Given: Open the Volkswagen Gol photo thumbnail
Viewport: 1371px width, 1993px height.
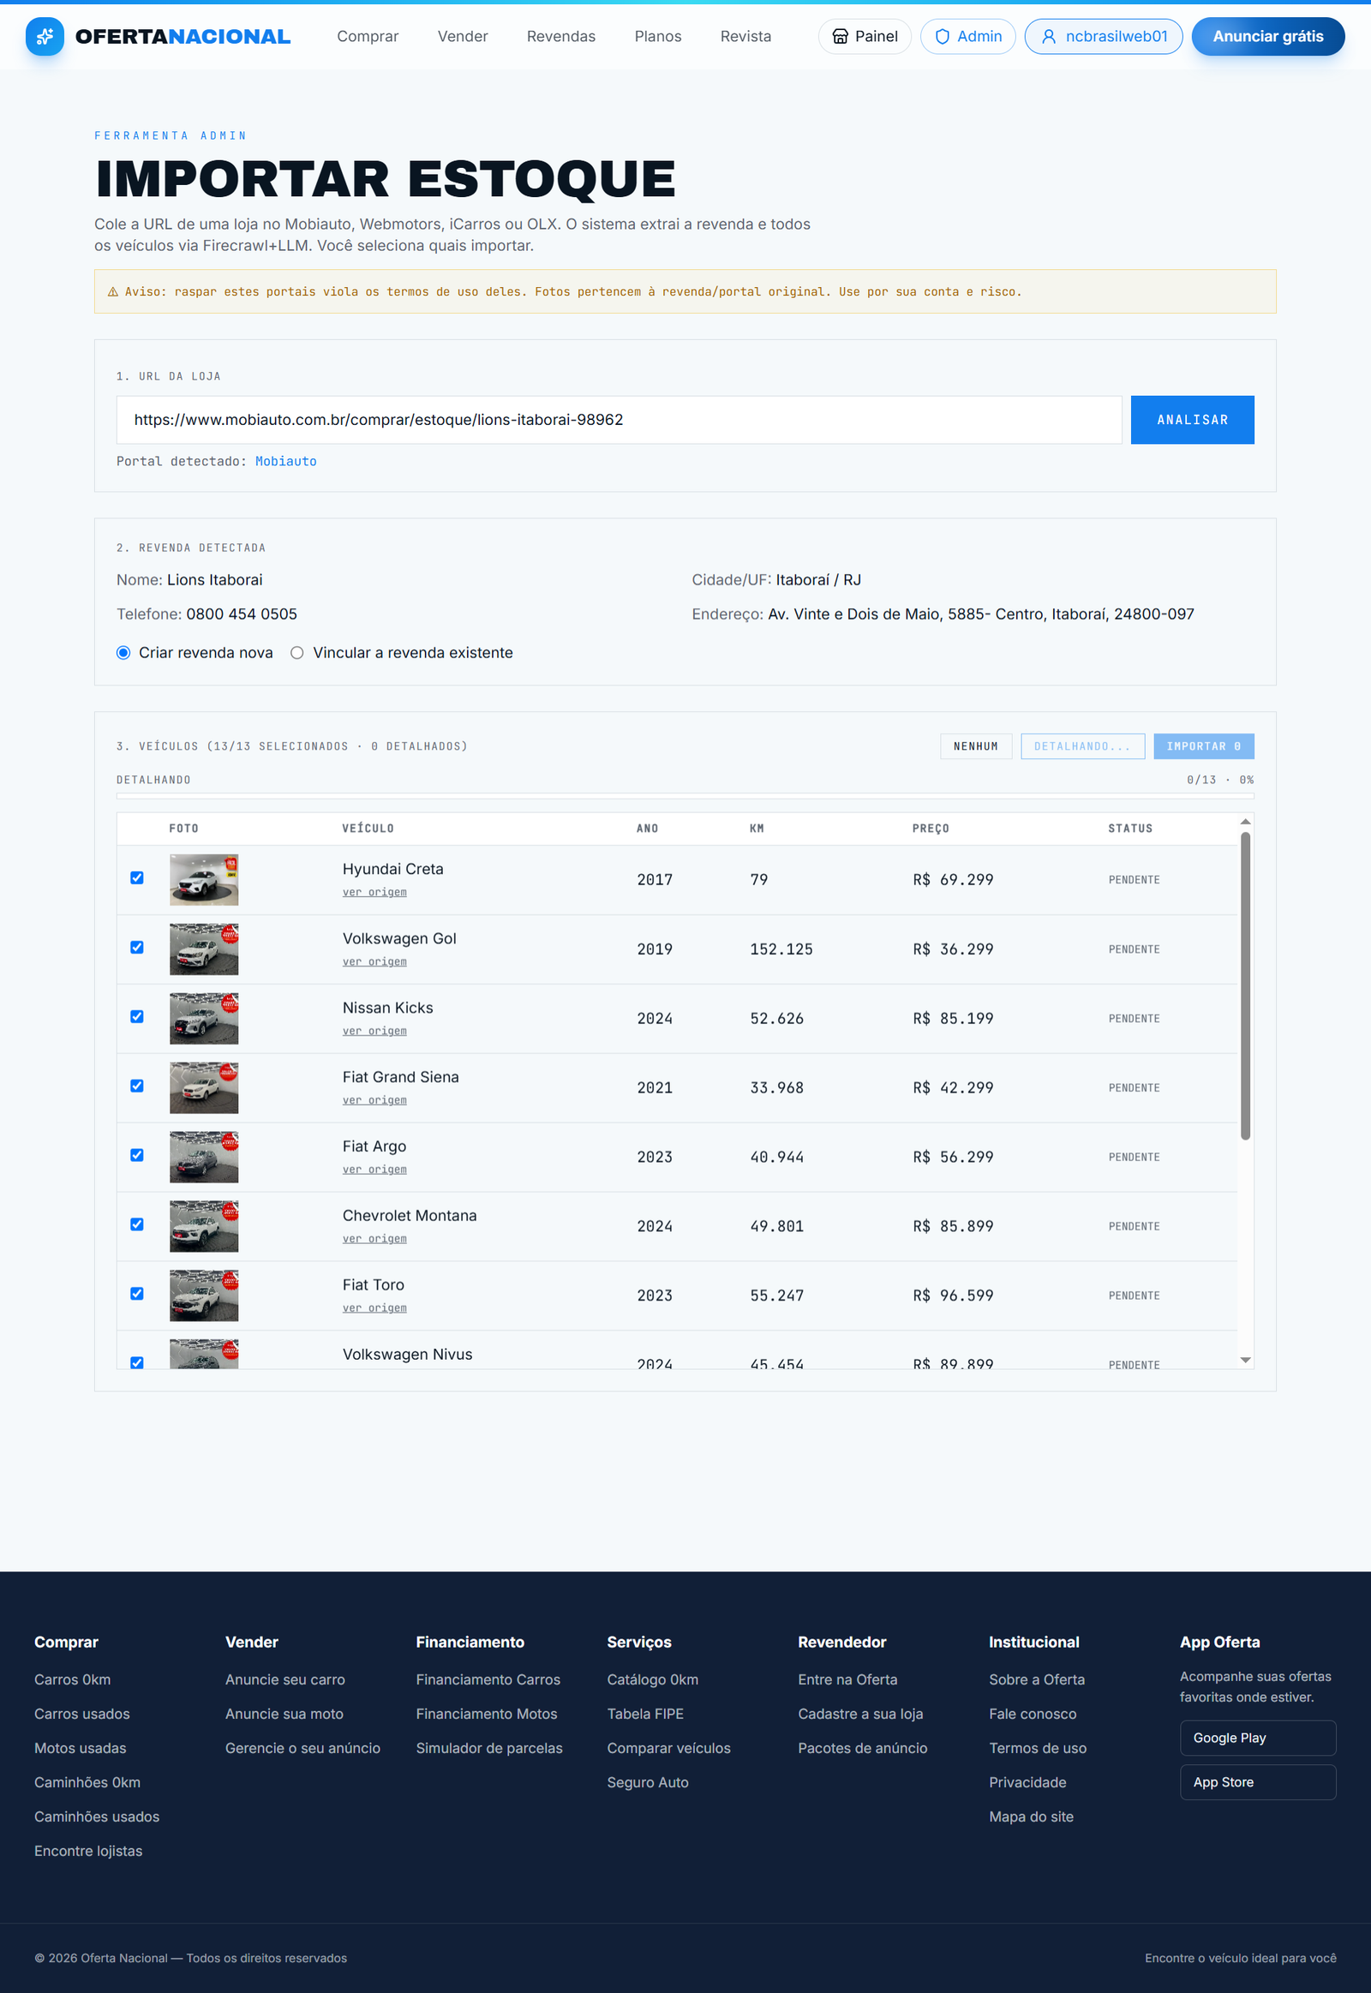Looking at the screenshot, I should point(205,949).
